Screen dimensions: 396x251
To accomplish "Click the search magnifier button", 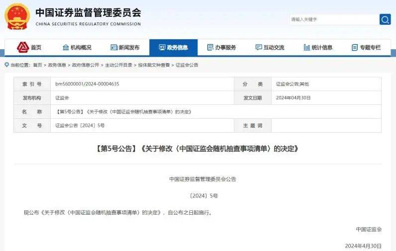I will [x=385, y=19].
